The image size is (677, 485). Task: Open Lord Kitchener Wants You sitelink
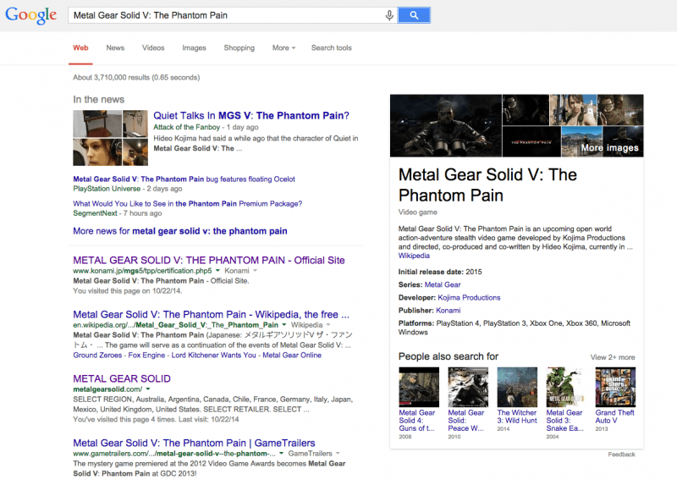(x=214, y=355)
